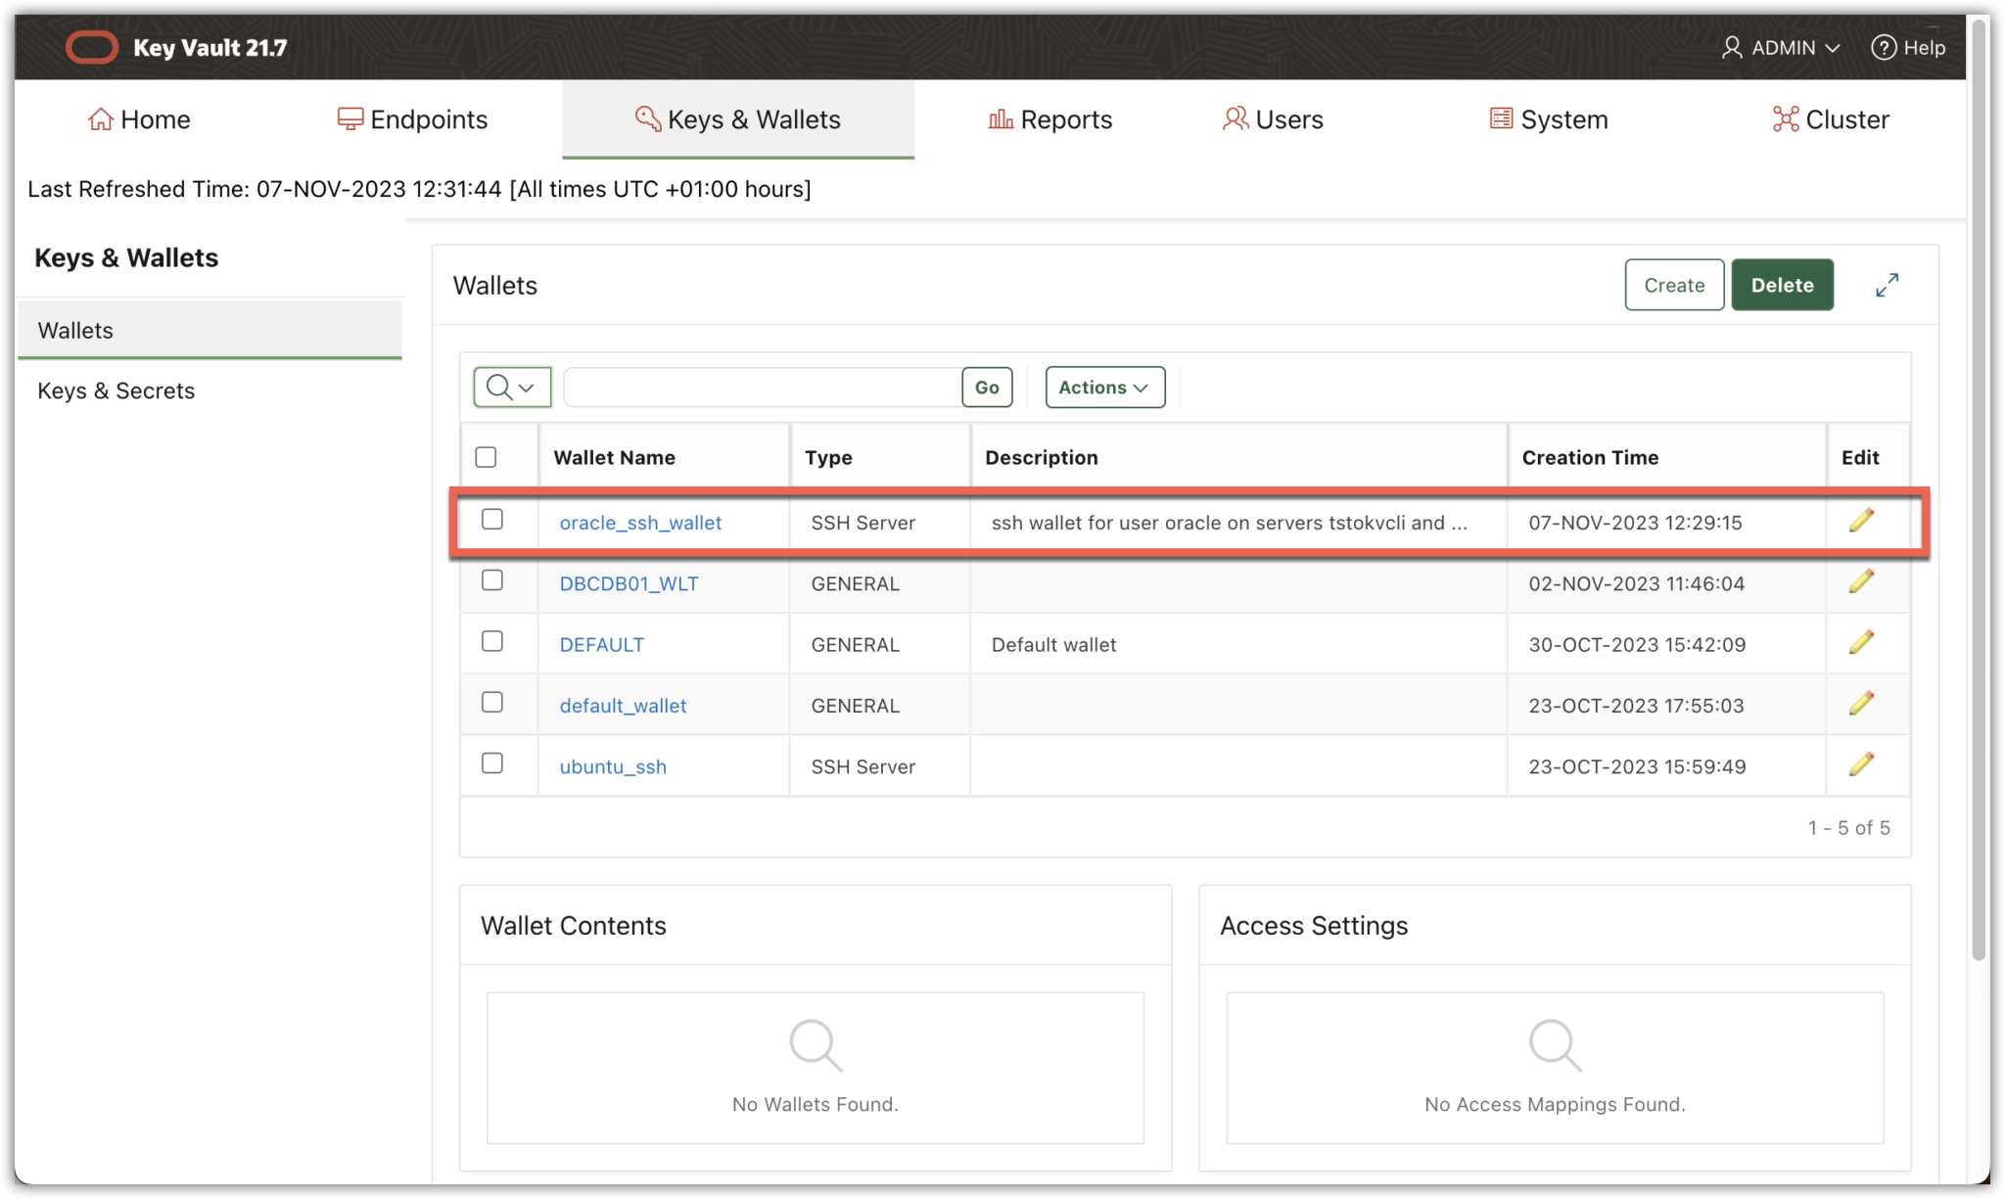The image size is (2005, 1199).
Task: Click the expand Wallets region icon
Action: tap(1887, 285)
